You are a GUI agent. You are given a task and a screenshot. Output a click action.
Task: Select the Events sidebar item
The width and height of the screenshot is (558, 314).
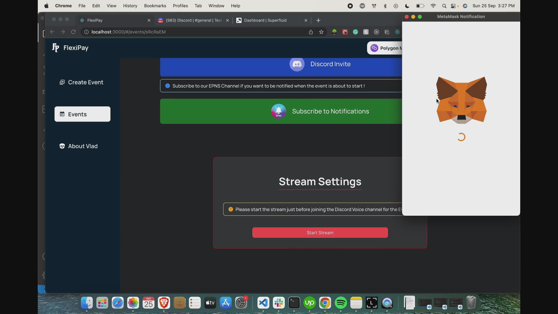[x=83, y=114]
